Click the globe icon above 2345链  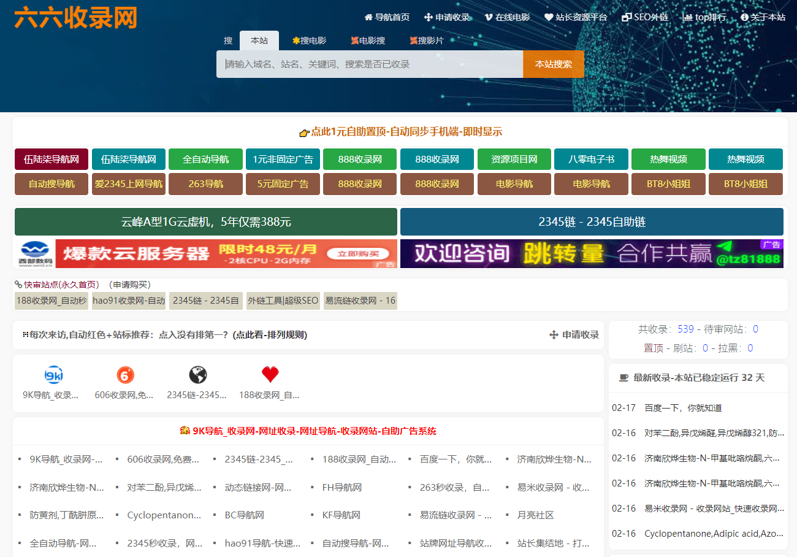pos(197,374)
